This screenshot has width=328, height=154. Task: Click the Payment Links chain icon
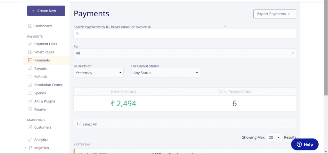tap(30, 44)
